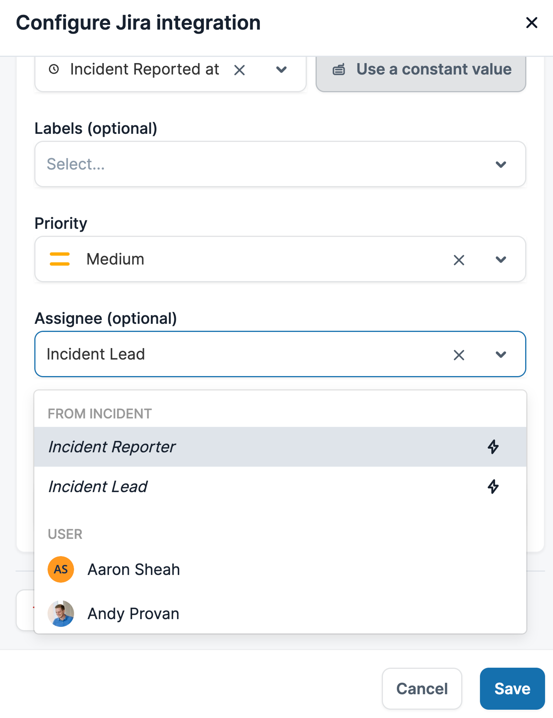The width and height of the screenshot is (553, 718).
Task: Clear the Medium priority value
Action: coord(458,260)
